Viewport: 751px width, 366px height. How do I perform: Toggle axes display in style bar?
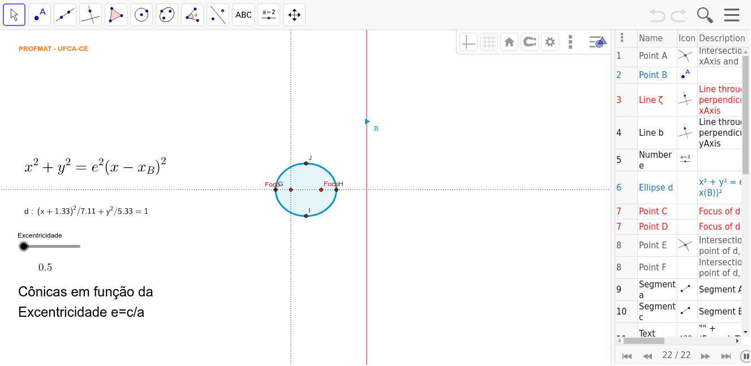point(469,42)
